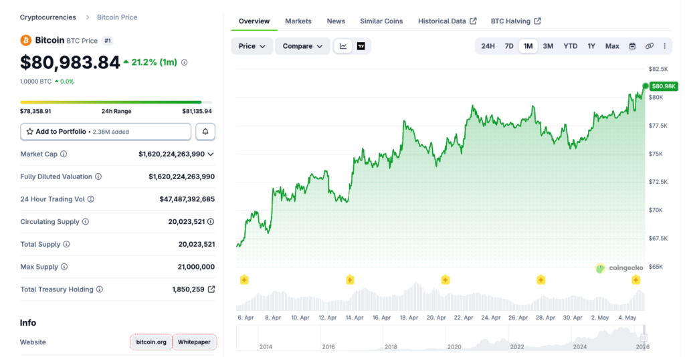Image resolution: width=685 pixels, height=357 pixels.
Task: Open Max Supply info icon
Action: [64, 267]
